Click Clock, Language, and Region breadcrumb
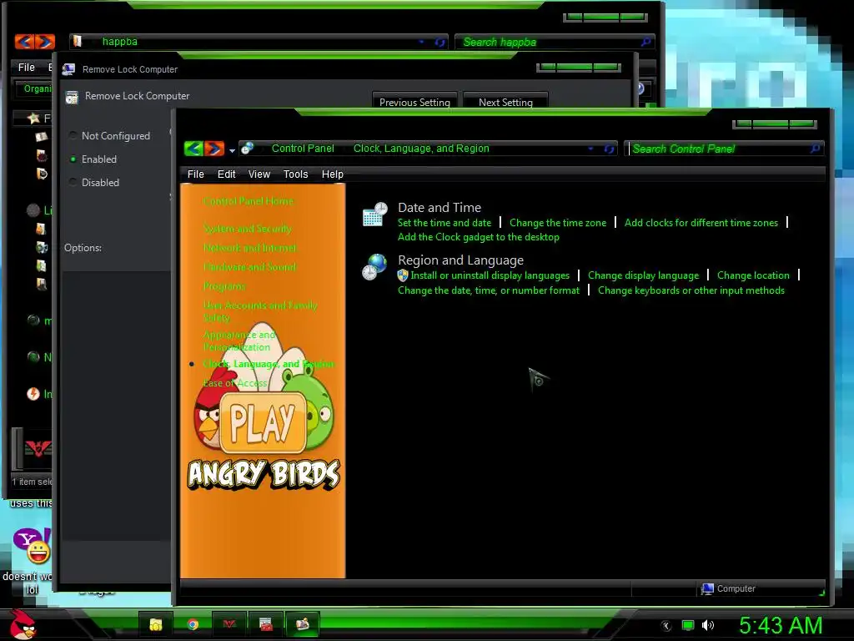Image resolution: width=854 pixels, height=641 pixels. [421, 149]
